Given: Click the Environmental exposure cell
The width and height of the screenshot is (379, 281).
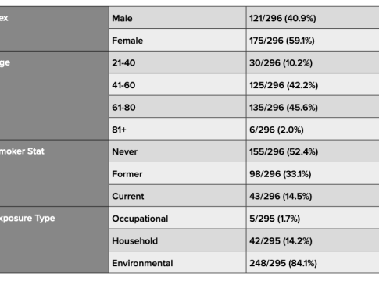Looking at the screenshot, I should (177, 262).
